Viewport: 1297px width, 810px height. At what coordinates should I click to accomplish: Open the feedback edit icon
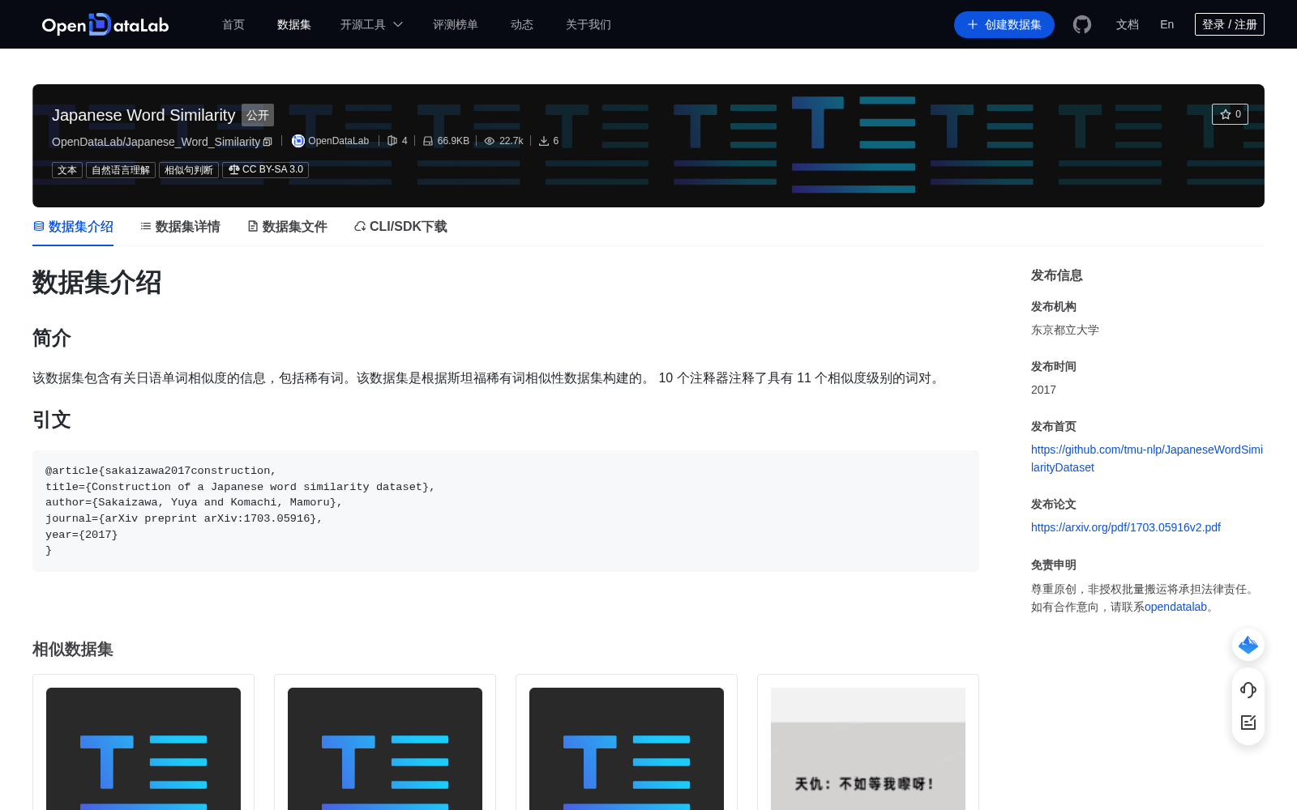click(1248, 723)
